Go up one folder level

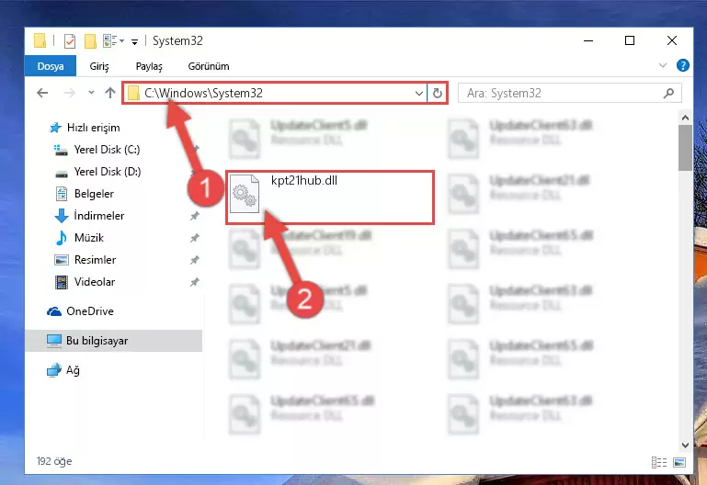pos(110,93)
